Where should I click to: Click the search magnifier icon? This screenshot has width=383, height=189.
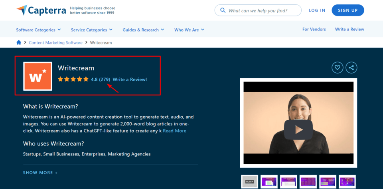click(x=222, y=11)
